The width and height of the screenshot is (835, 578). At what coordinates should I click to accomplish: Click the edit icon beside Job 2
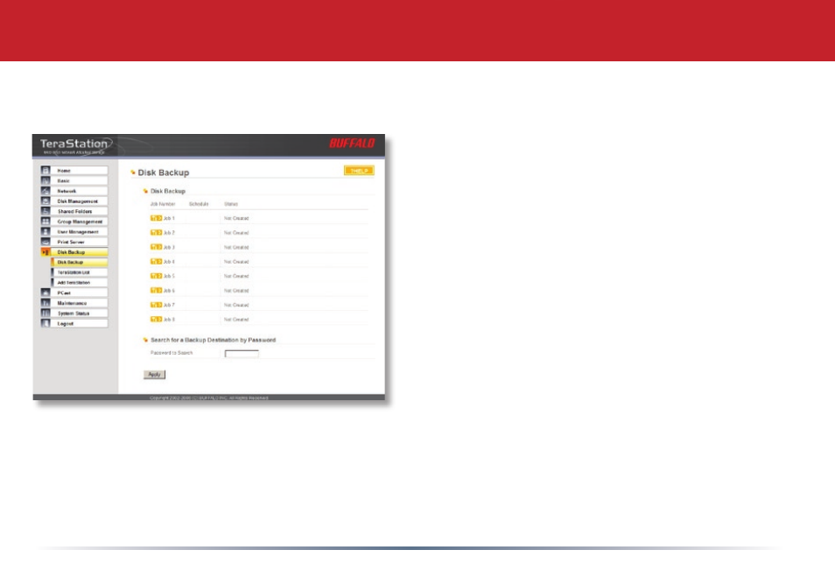point(156,232)
